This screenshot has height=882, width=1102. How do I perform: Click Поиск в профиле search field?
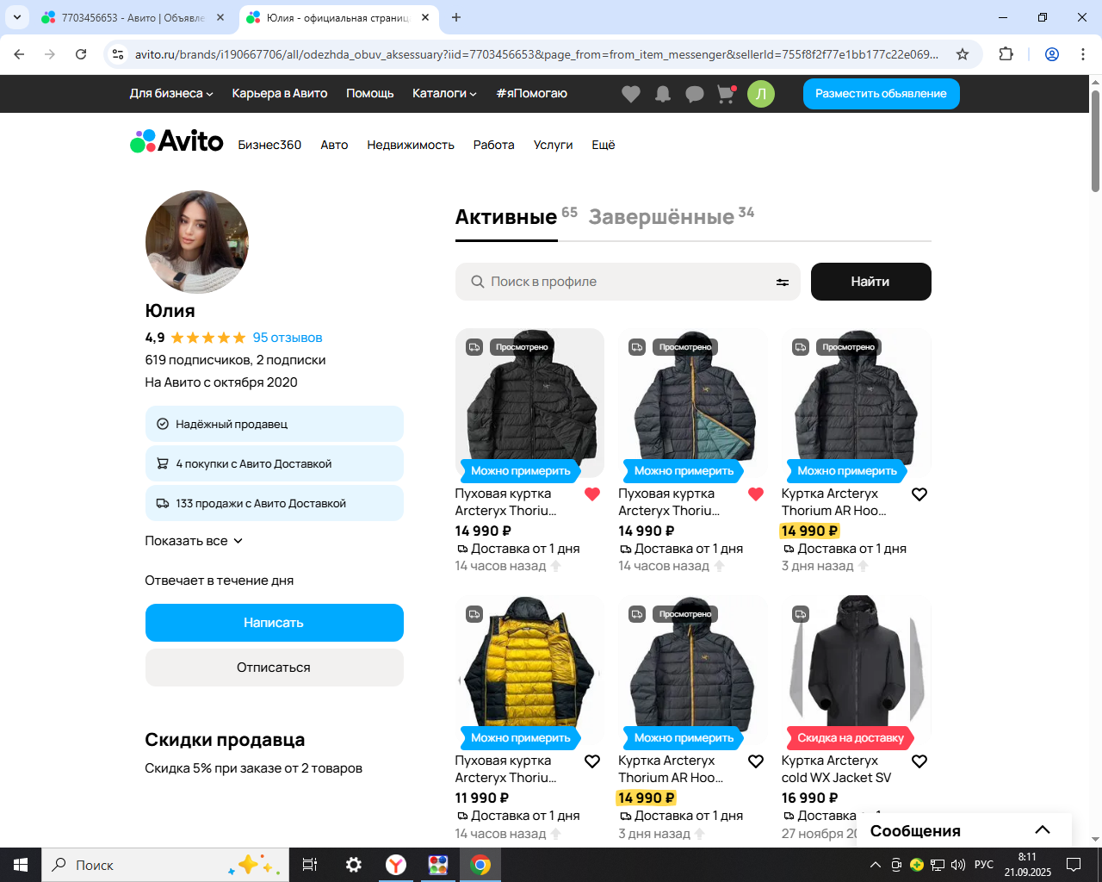[628, 282]
